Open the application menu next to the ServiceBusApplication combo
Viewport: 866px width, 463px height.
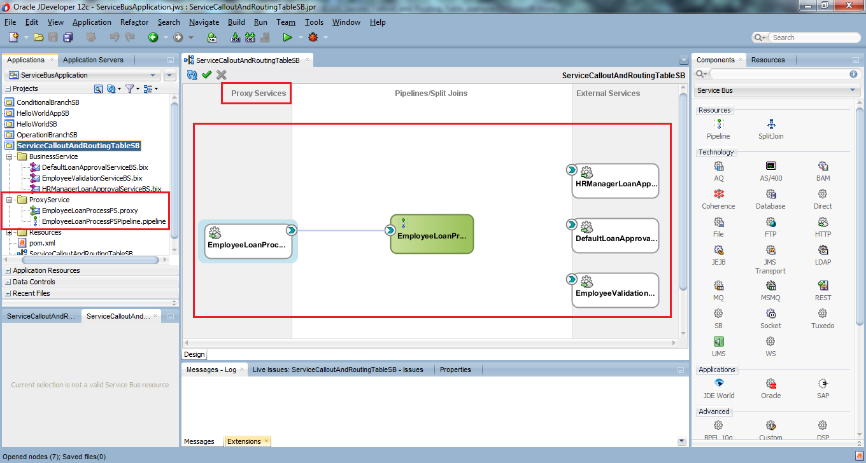click(170, 75)
